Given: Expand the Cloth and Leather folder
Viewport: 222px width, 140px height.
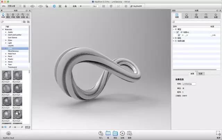Looking at the screenshot, I should coord(6,35).
